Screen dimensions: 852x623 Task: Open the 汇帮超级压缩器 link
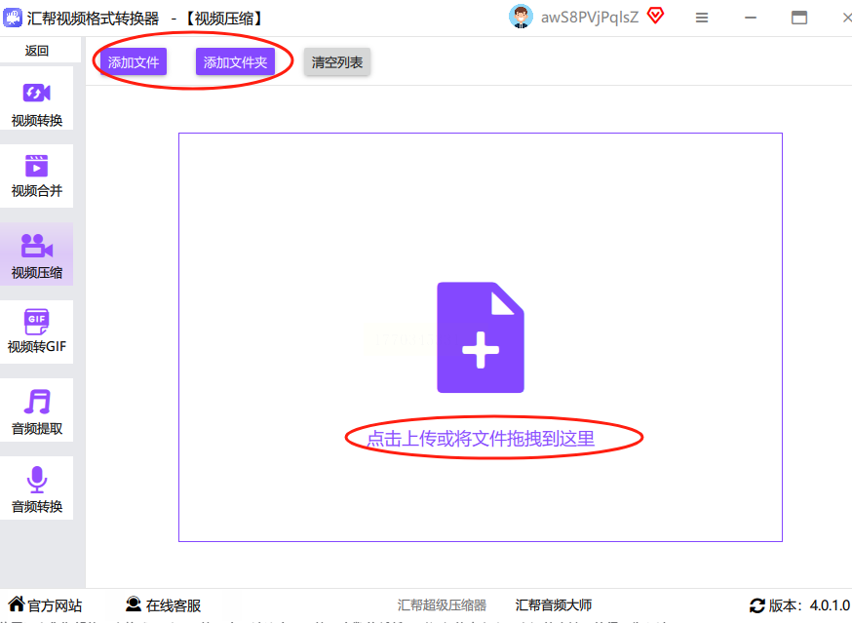442,605
